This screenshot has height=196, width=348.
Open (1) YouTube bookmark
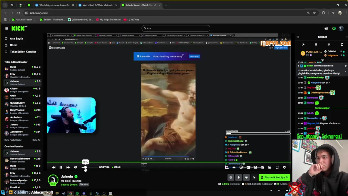pyautogui.click(x=131, y=20)
